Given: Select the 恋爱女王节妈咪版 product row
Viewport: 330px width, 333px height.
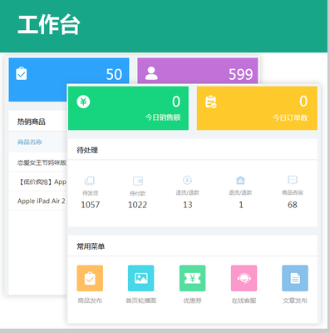Looking at the screenshot, I should pyautogui.click(x=37, y=162).
